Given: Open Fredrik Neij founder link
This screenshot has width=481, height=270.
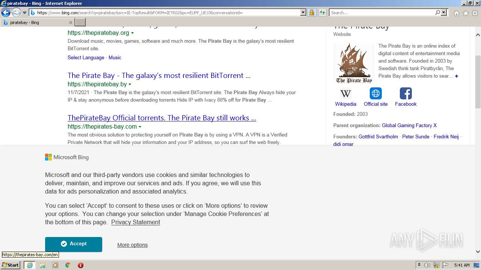Looking at the screenshot, I should click(446, 136).
